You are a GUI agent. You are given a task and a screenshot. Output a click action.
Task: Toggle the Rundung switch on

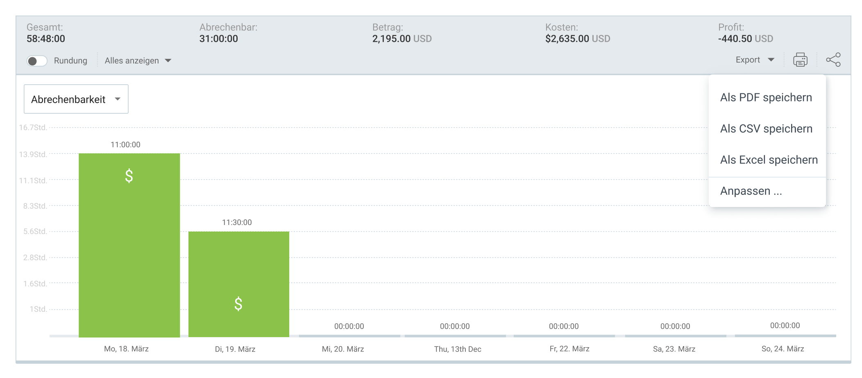[x=37, y=60]
